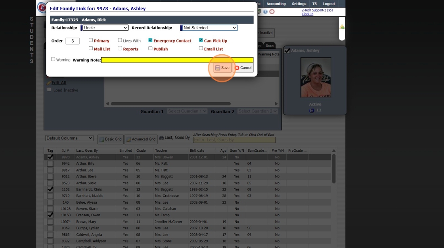Open the Default Columns dropdown
Image resolution: width=444 pixels, height=248 pixels.
(69, 138)
